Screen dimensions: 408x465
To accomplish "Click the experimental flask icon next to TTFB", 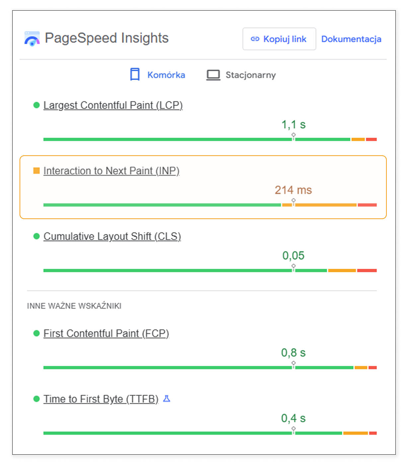I will pos(167,399).
